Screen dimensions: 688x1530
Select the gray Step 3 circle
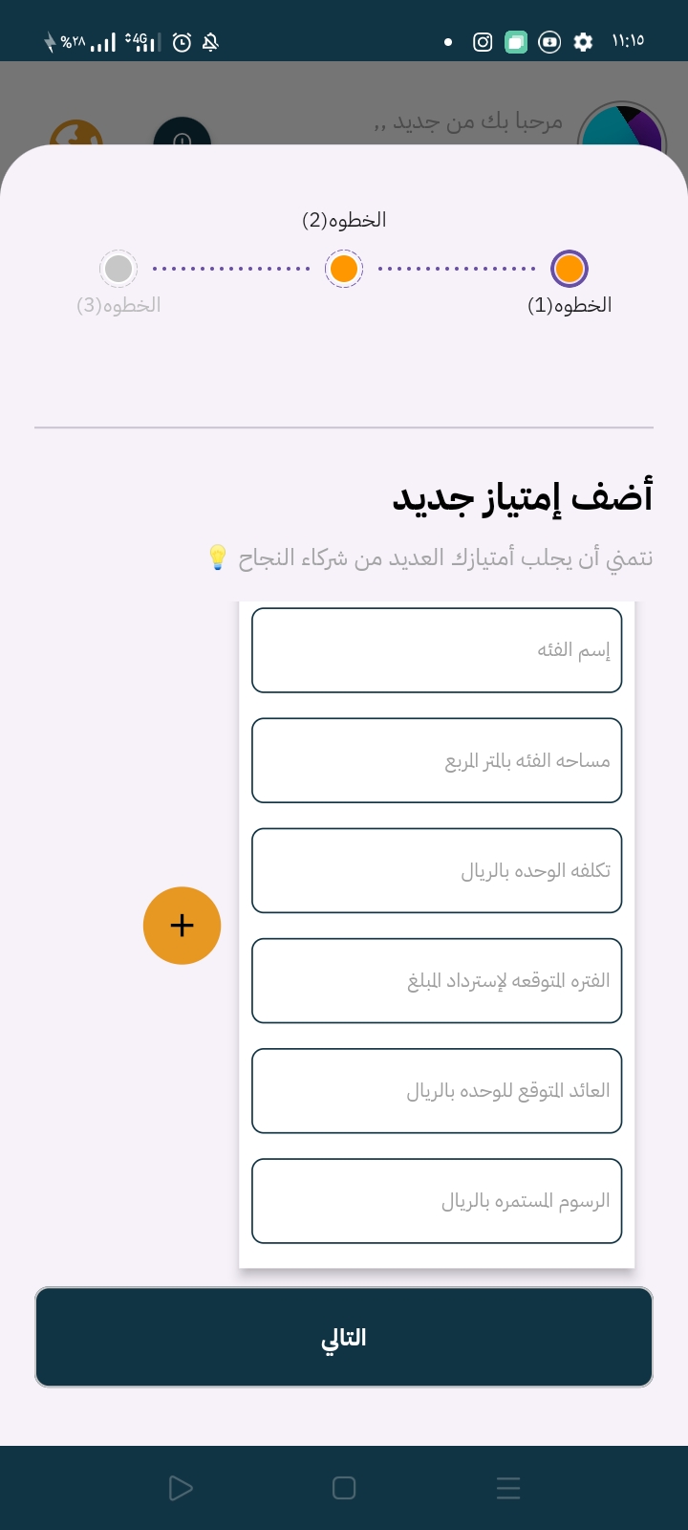tap(118, 269)
